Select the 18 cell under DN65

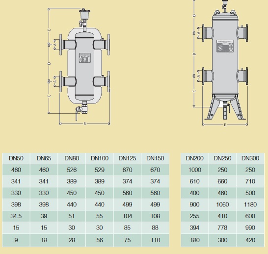click(44, 240)
